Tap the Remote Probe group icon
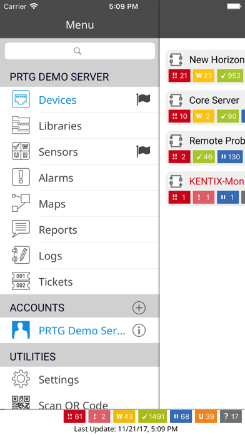 176,141
